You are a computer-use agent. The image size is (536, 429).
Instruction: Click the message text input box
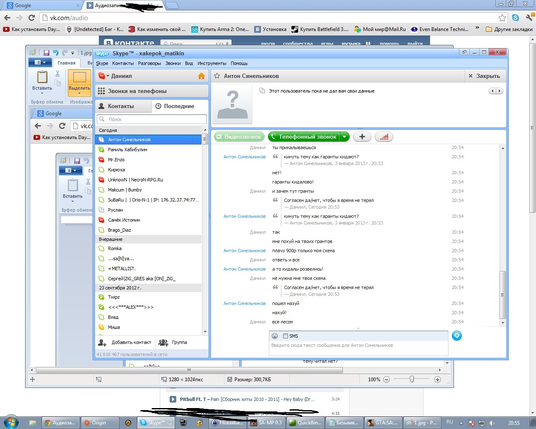pos(358,348)
